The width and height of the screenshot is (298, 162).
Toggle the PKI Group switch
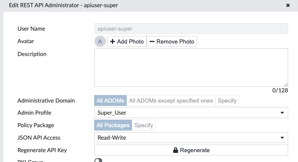pyautogui.click(x=98, y=160)
